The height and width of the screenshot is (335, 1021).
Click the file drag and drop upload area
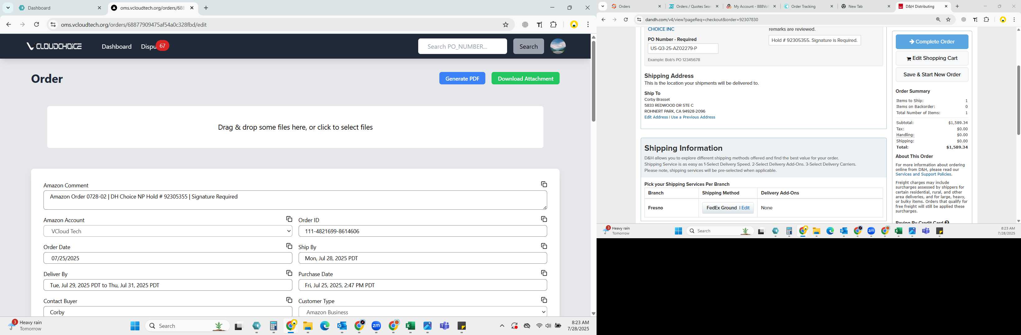pos(295,127)
